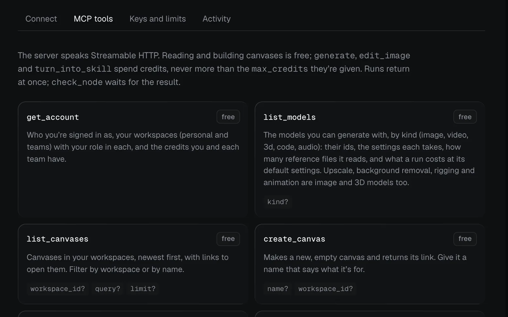This screenshot has height=317, width=508.
Task: Click the get_account description starting "Who you're signed in"
Action: 133,147
